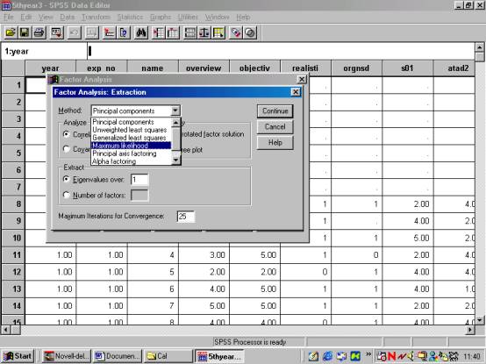Click the Insert Variable toolbar icon
486x364 pixels.
[x=173, y=32]
